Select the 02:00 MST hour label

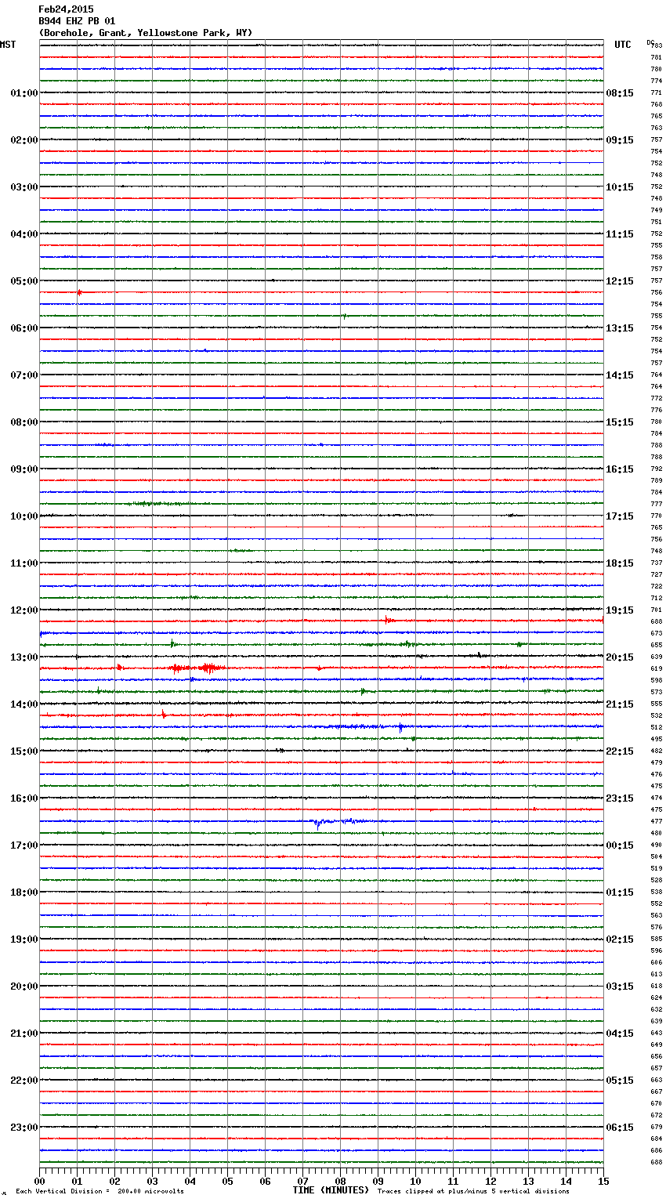pyautogui.click(x=24, y=140)
